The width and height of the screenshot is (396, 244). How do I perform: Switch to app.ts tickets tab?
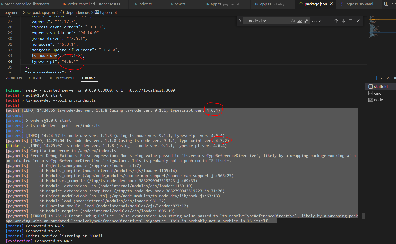[x=271, y=4]
